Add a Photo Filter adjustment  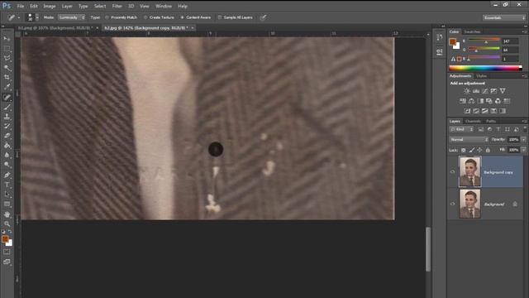pyautogui.click(x=488, y=101)
